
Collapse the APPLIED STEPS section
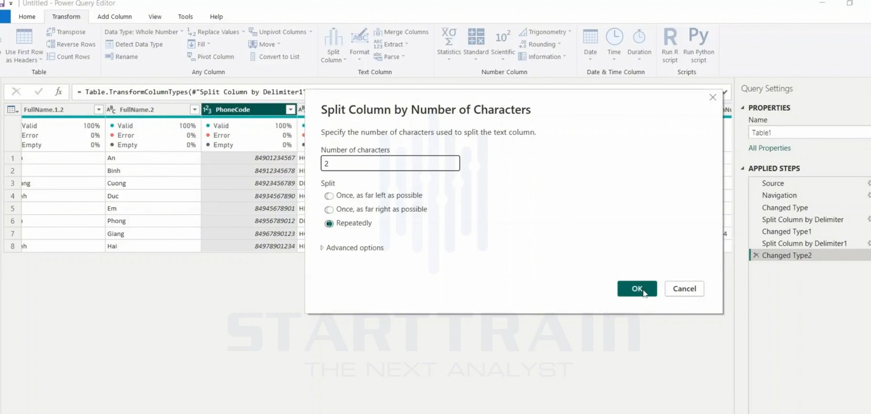pyautogui.click(x=743, y=168)
